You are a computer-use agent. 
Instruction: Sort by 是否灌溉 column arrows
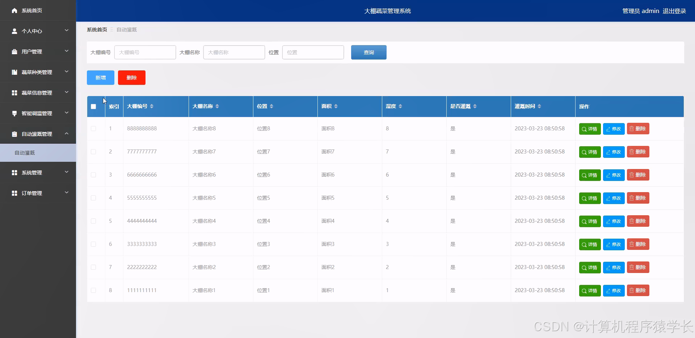click(x=475, y=106)
